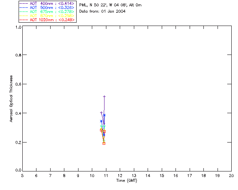Click the x-axis tick label '9'
The width and height of the screenshot is (238, 190).
coord(78,176)
